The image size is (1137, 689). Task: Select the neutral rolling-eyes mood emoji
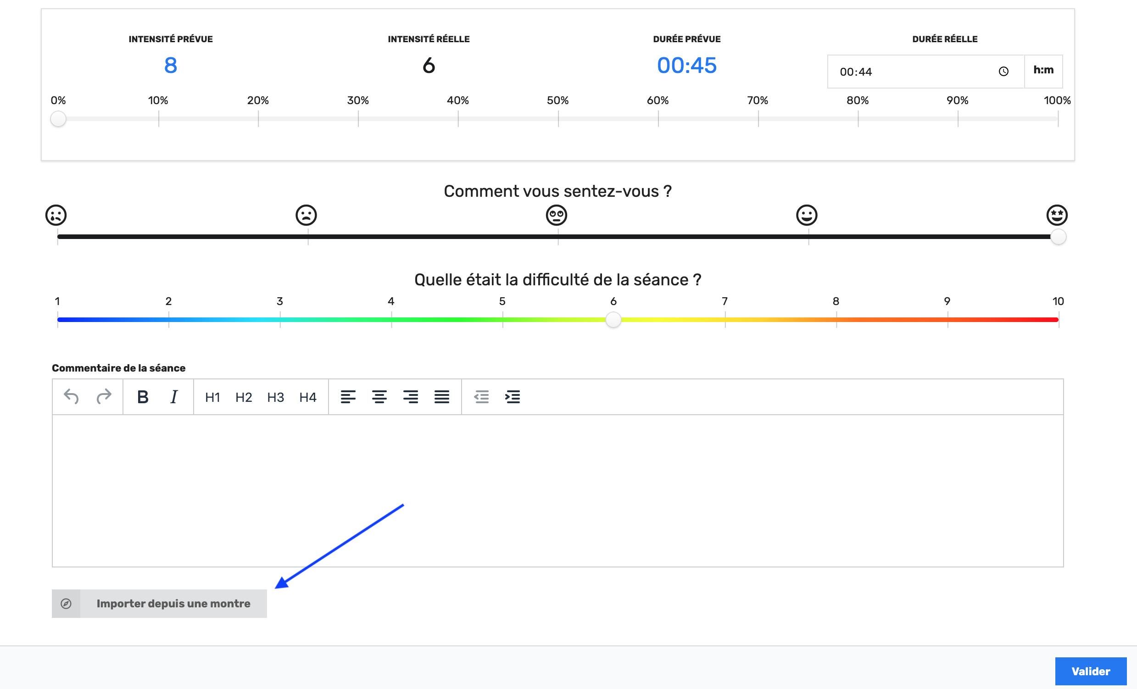coord(556,215)
